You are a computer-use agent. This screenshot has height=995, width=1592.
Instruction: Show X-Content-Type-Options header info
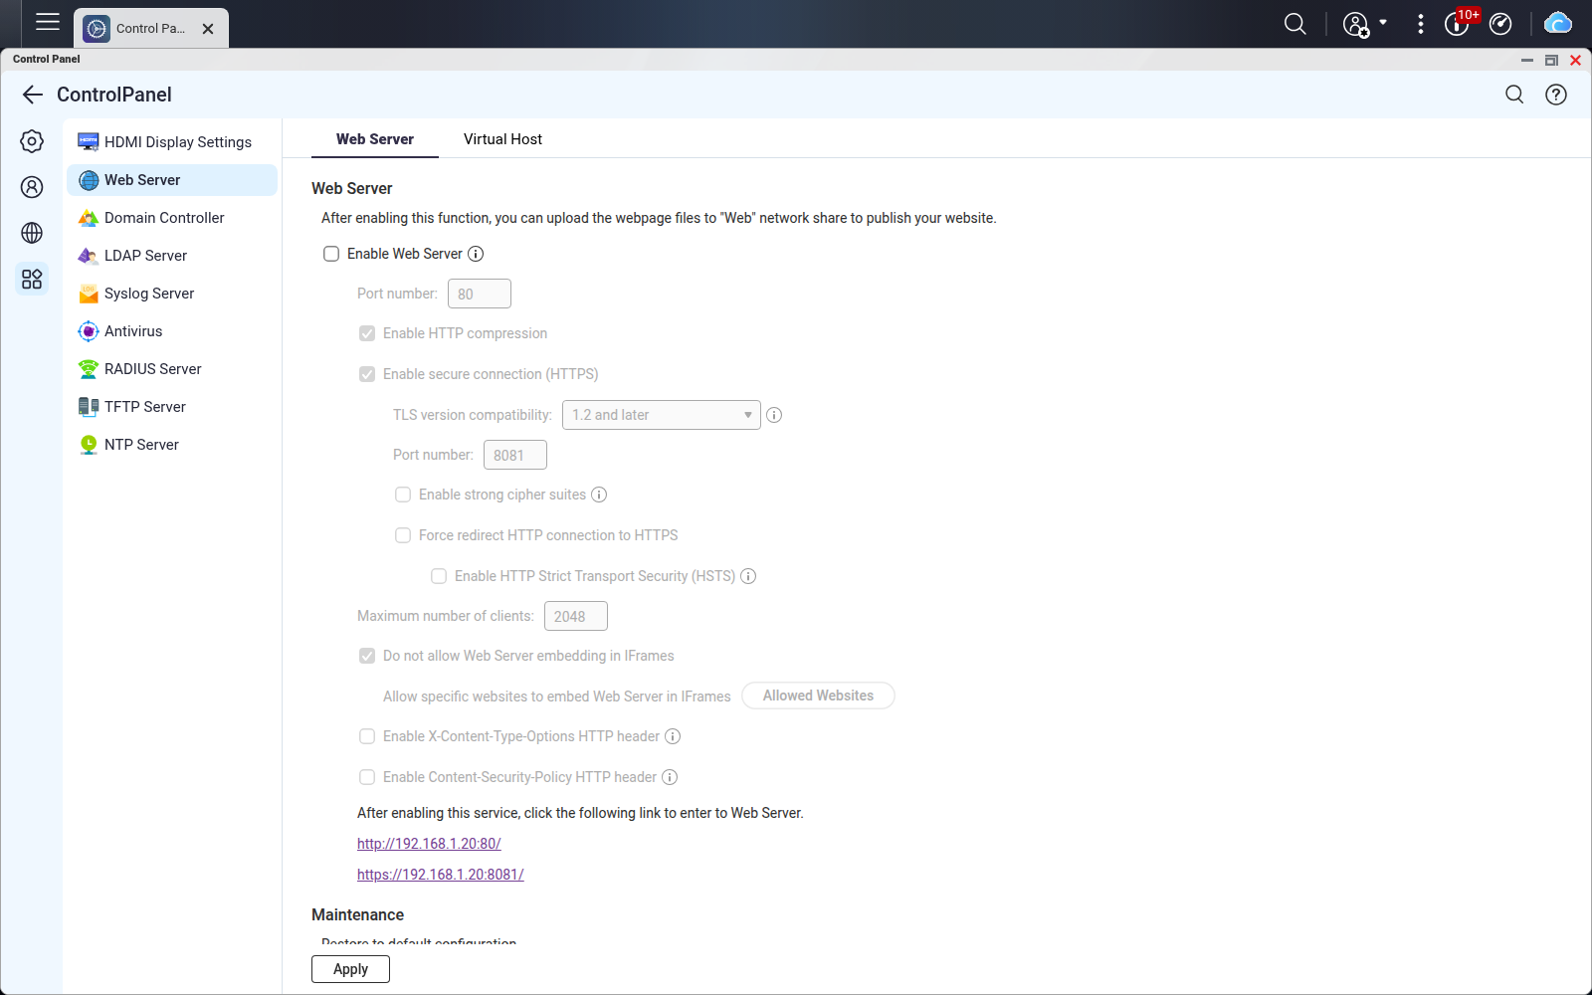click(x=673, y=736)
